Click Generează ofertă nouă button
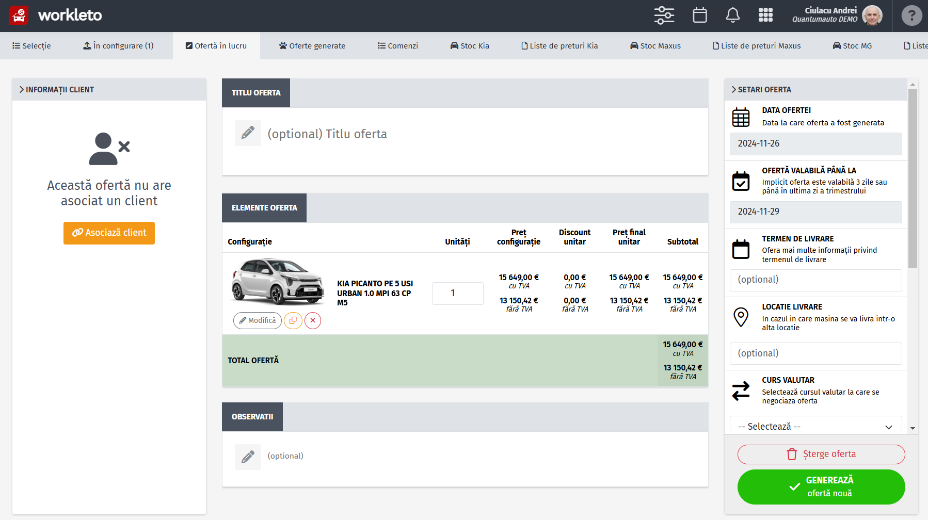This screenshot has height=520, width=928. (x=821, y=486)
